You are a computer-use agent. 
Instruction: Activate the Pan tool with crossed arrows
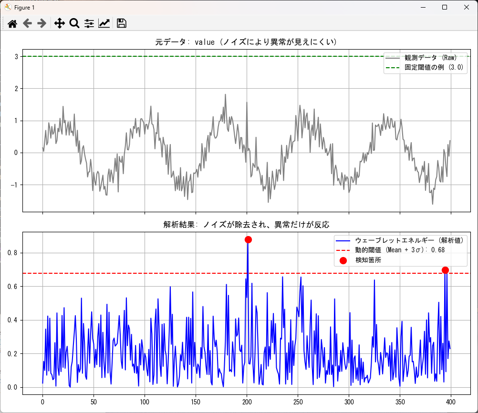click(59, 23)
